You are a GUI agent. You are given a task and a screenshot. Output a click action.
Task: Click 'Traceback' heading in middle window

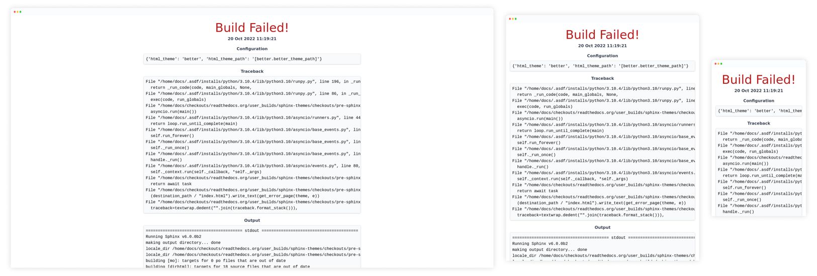(x=602, y=78)
